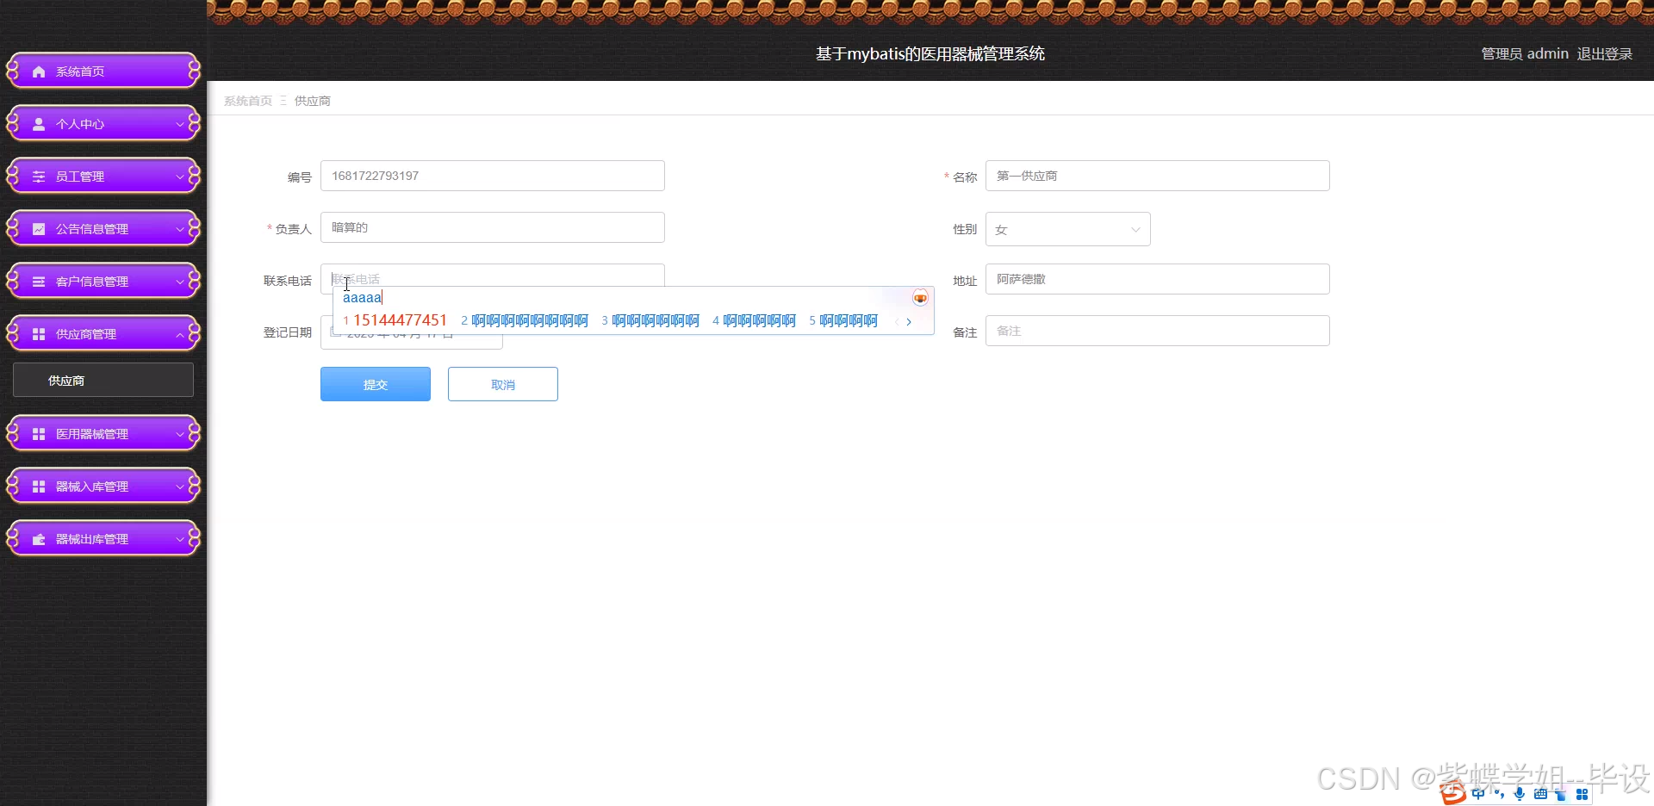This screenshot has height=806, width=1654.
Task: Open the 性别 dropdown showing 女
Action: (x=1067, y=229)
